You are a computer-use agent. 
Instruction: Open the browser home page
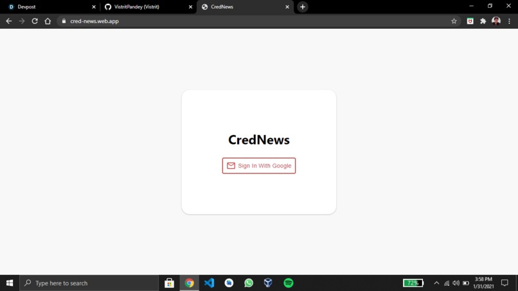click(x=48, y=21)
